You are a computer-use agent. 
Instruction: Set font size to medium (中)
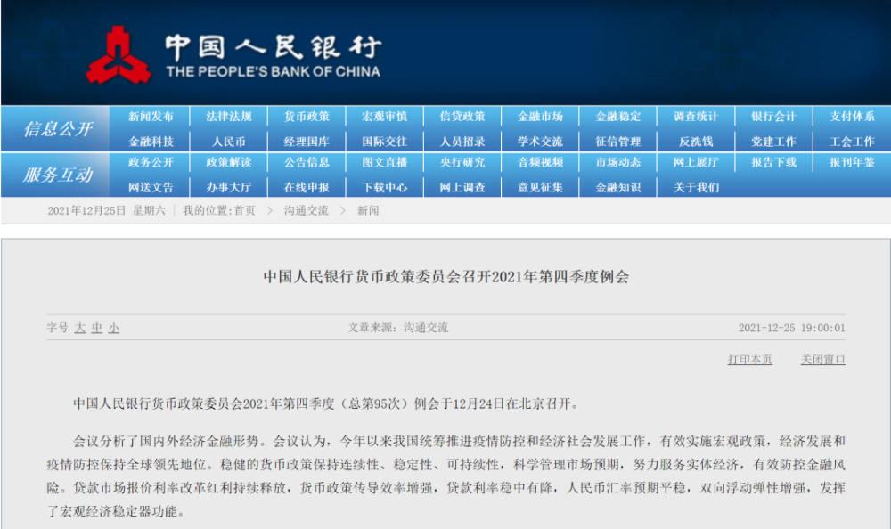(97, 328)
